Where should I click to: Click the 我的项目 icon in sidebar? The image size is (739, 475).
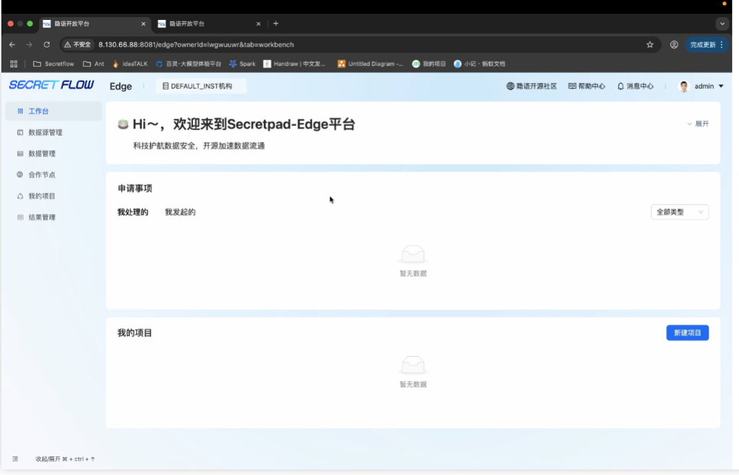click(x=20, y=196)
